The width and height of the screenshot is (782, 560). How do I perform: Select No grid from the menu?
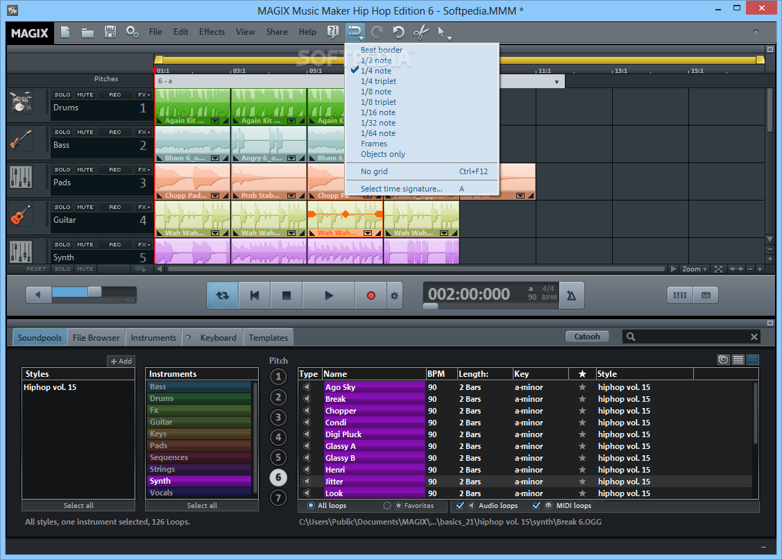click(422, 171)
